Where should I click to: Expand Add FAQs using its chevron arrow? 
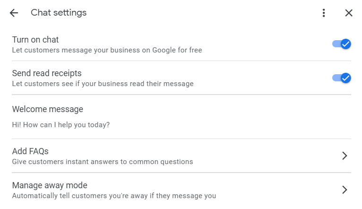(345, 156)
